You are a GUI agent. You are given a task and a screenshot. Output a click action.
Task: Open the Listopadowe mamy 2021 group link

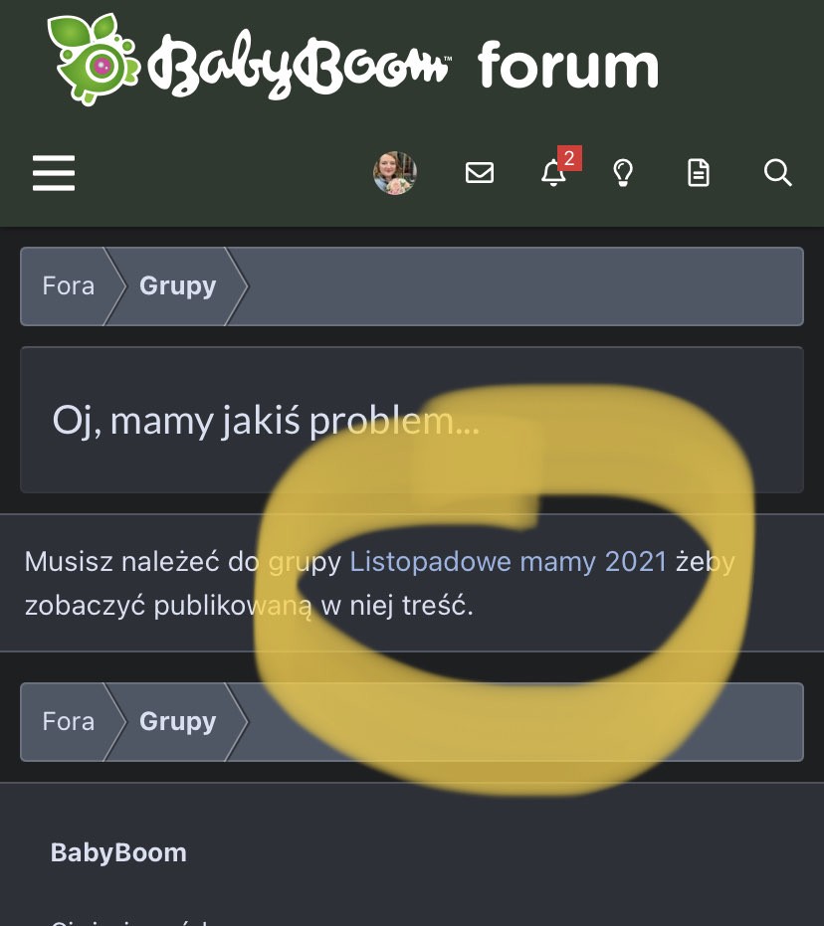click(509, 562)
